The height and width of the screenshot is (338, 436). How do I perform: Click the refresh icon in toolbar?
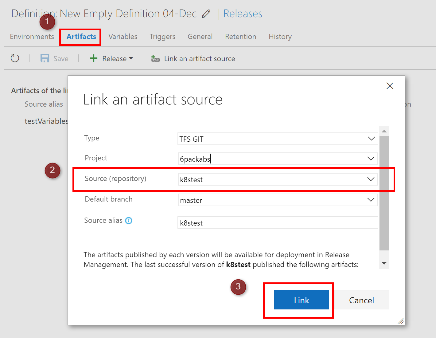point(15,58)
